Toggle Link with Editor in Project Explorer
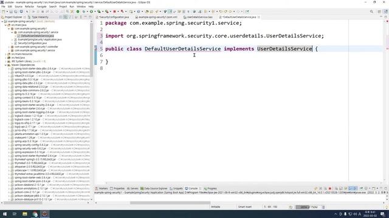Screen dimensions: 389x218 point(65,17)
